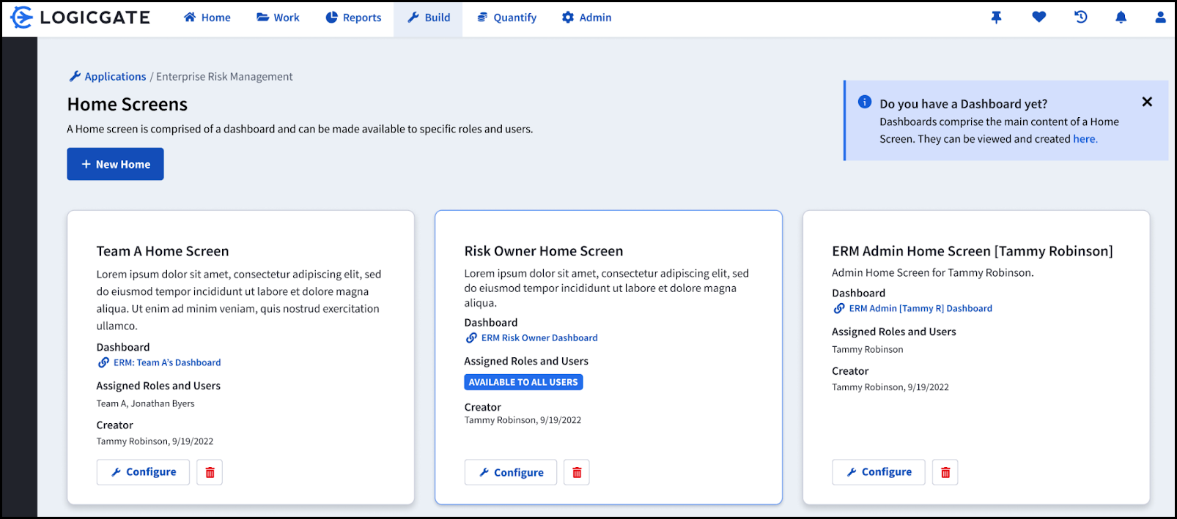This screenshot has height=519, width=1177.
Task: Click ERM Admin Home Screen [Tammy Robinson] title
Action: (973, 251)
